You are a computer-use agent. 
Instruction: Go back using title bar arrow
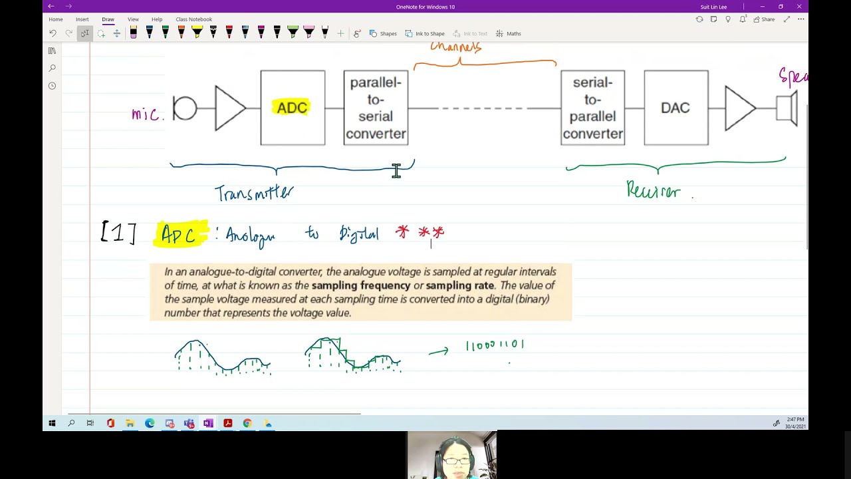51,7
